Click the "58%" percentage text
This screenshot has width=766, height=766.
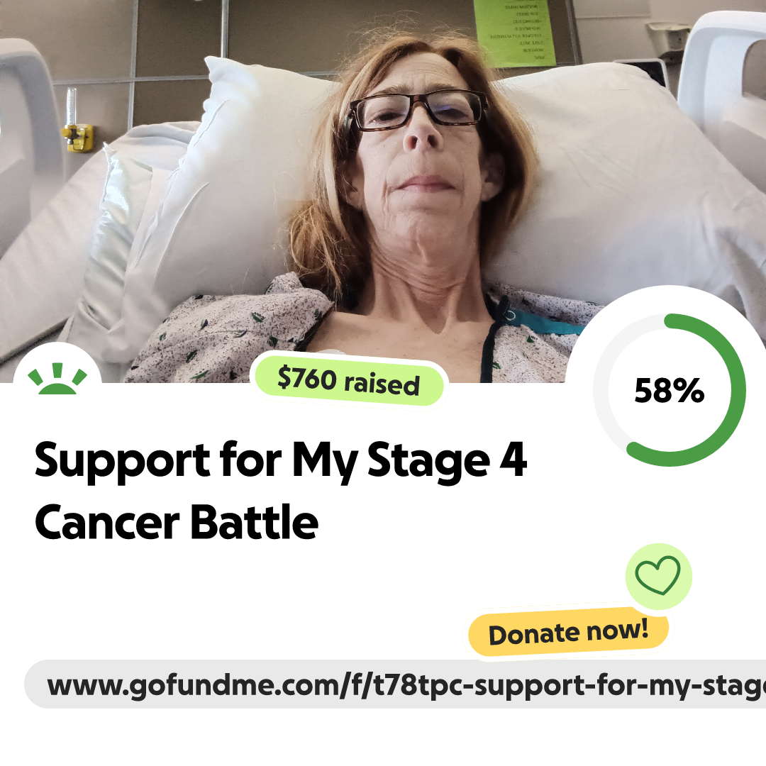(x=670, y=390)
